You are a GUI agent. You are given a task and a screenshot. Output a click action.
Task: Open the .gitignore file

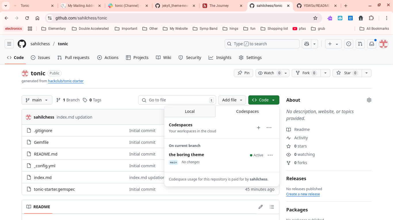(43, 131)
